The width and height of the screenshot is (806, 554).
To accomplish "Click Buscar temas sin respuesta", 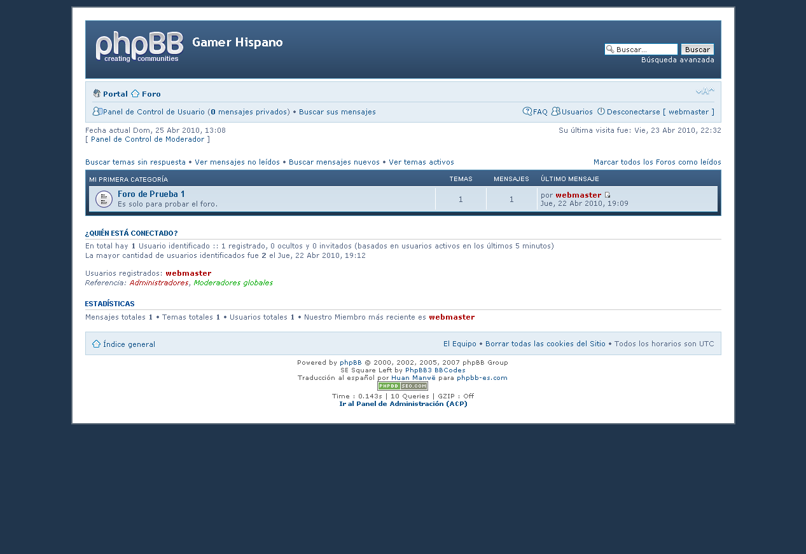I will [x=135, y=162].
